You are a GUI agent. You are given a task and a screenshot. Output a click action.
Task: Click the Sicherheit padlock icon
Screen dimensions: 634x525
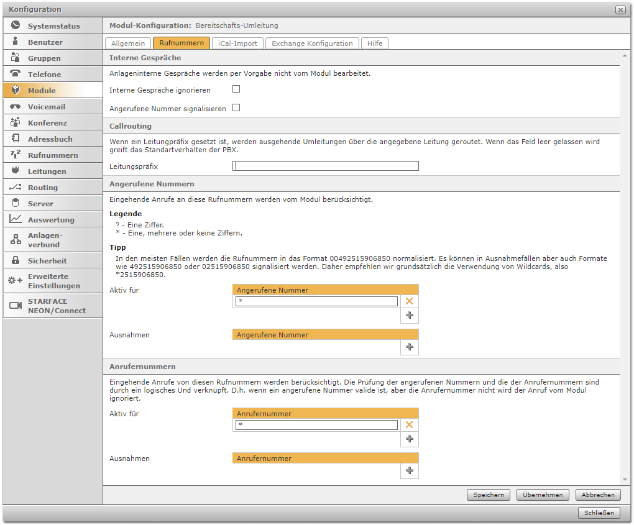point(16,261)
